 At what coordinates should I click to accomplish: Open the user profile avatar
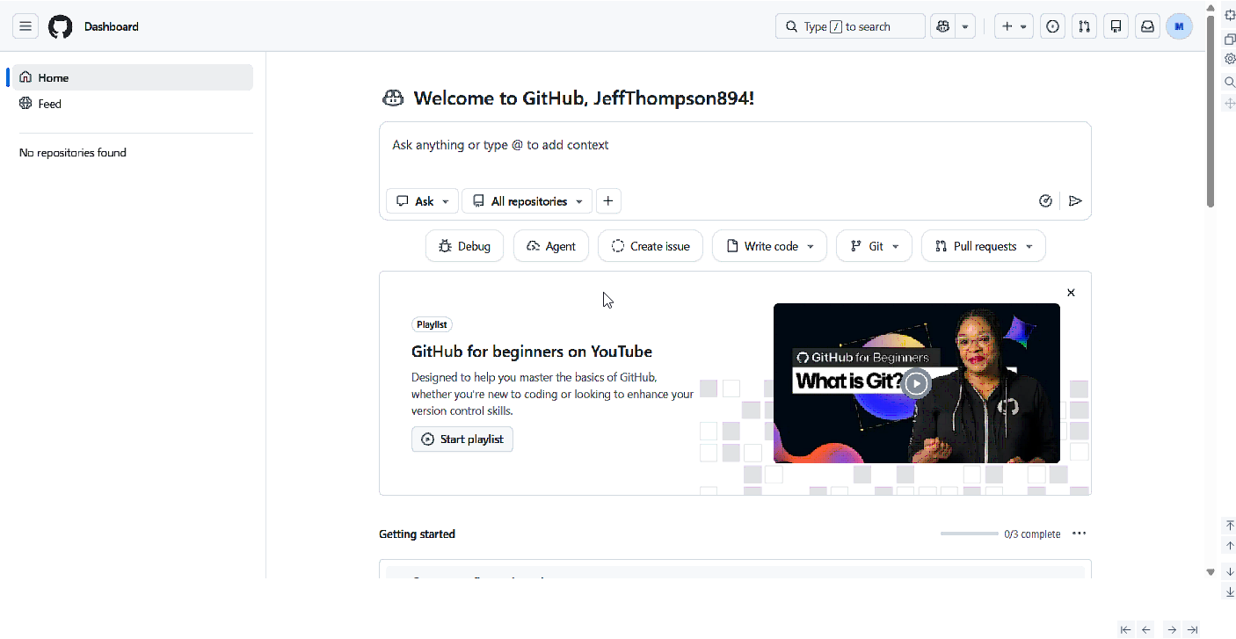(1179, 26)
